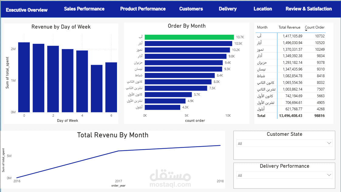Click table cell 1,370,331.57
Image resolution: width=341 pixels, height=192 pixels.
(x=292, y=49)
